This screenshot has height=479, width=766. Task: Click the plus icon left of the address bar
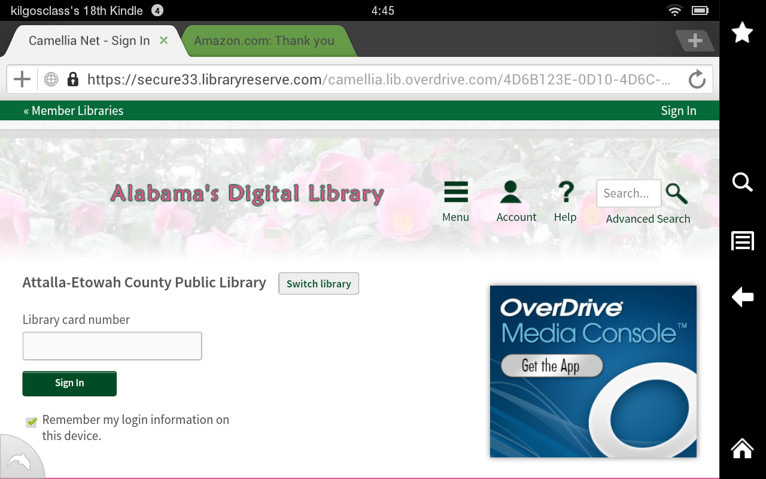[22, 78]
